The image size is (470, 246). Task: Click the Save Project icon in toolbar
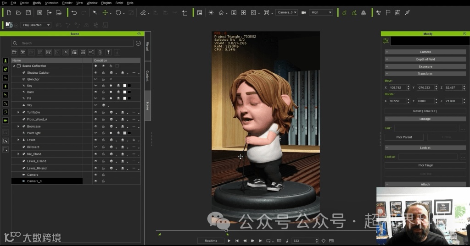point(28,13)
